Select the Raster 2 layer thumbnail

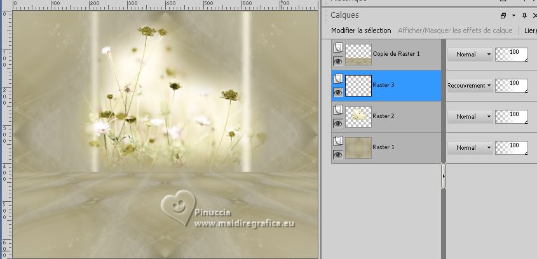358,117
